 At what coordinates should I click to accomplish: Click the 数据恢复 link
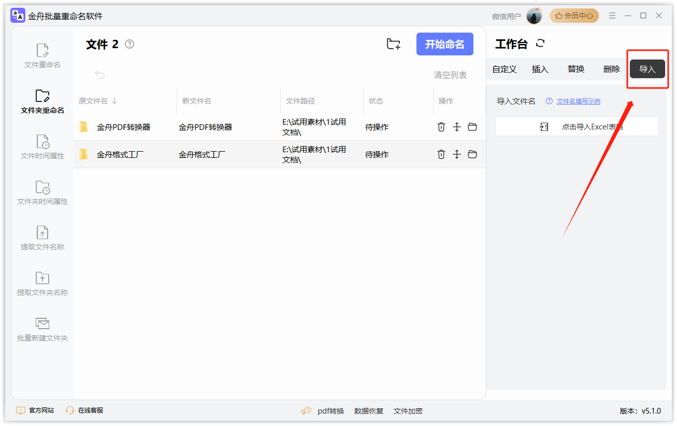click(369, 411)
